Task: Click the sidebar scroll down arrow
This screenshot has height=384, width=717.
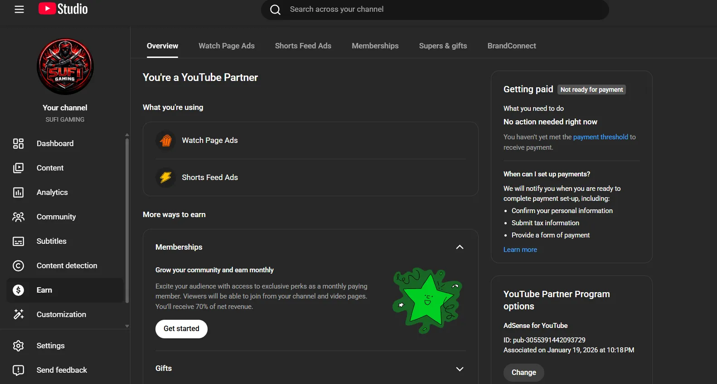Action: [127, 326]
